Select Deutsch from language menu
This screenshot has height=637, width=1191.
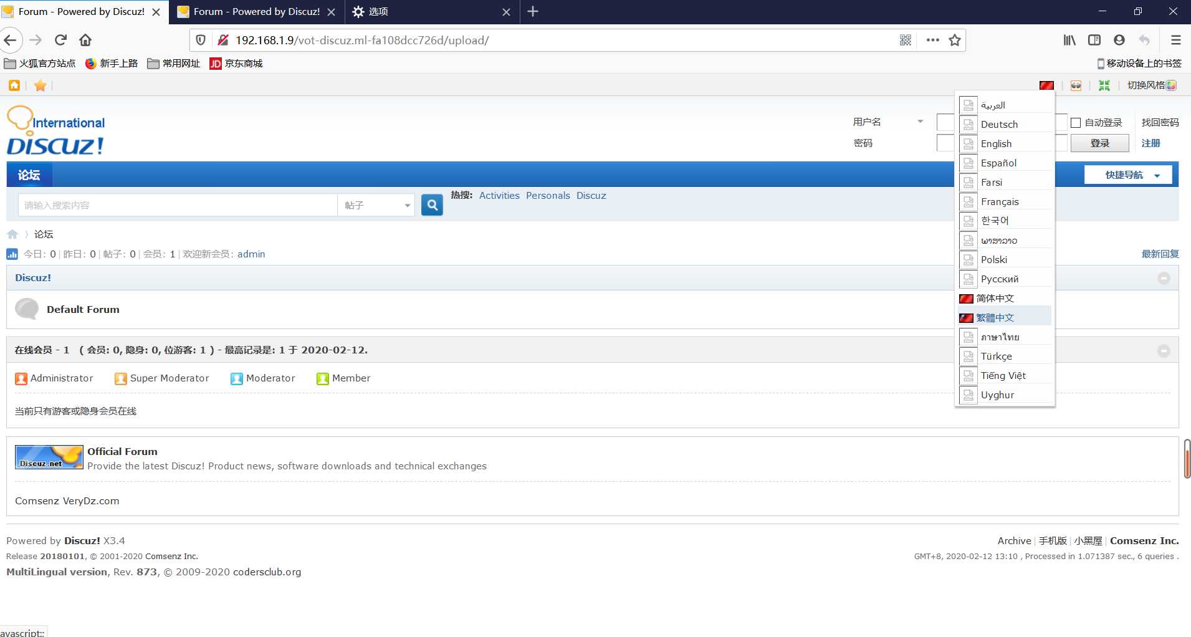tap(1005, 124)
